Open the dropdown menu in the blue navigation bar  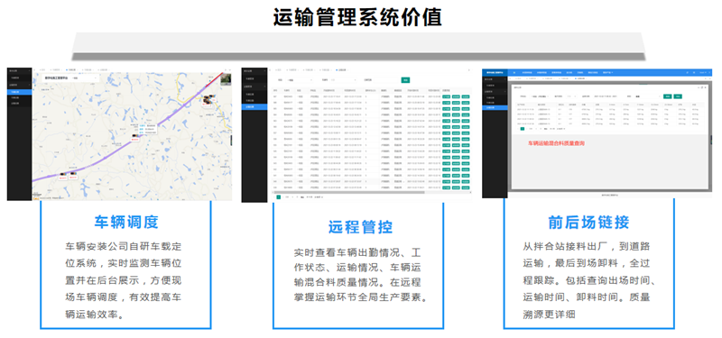(607, 73)
